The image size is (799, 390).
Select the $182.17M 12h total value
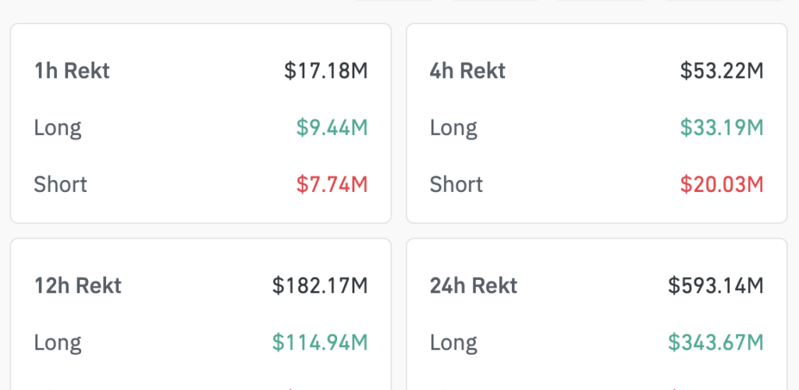click(320, 285)
